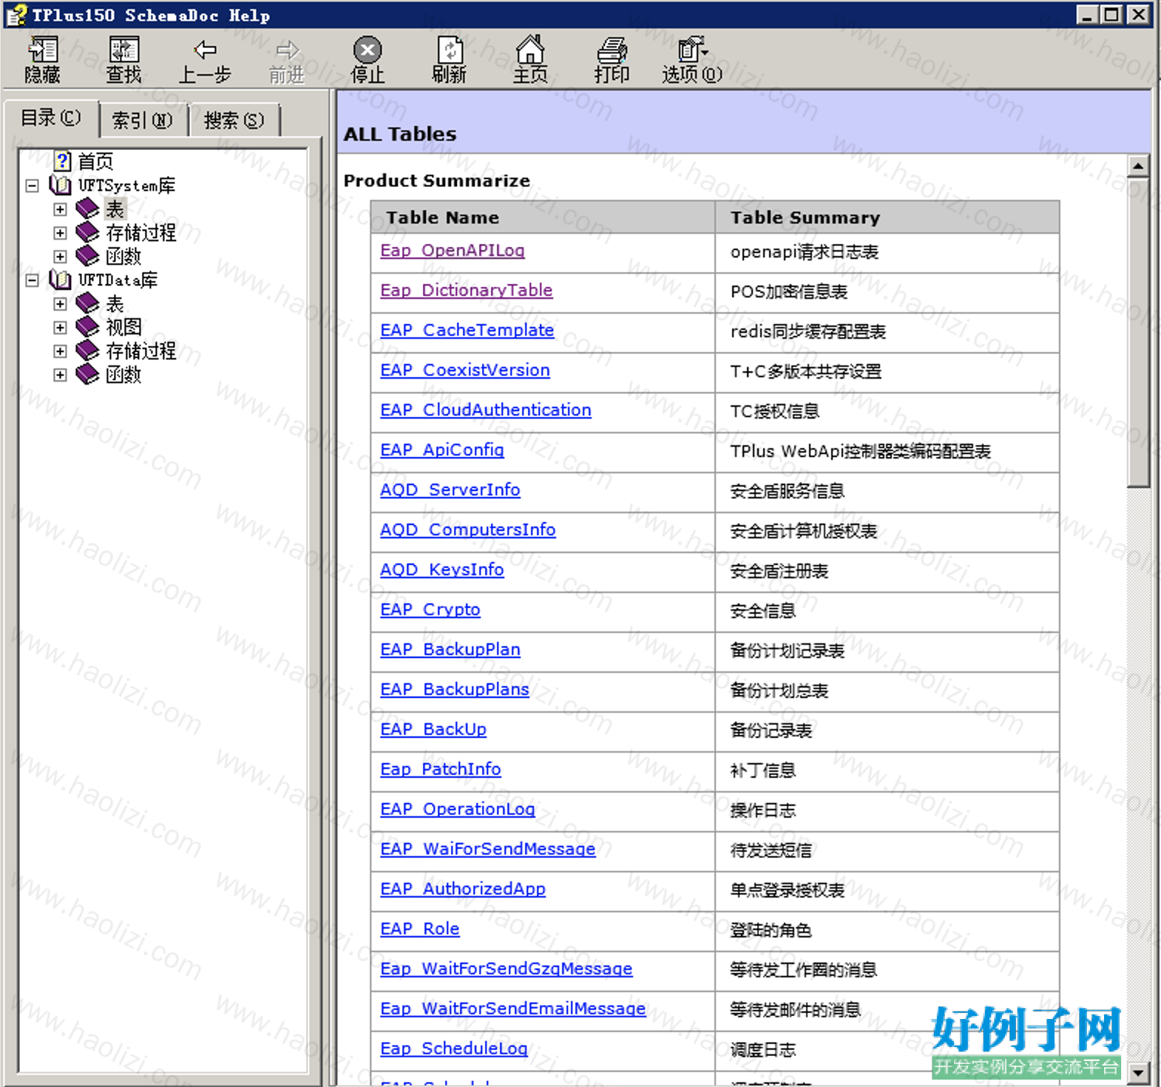Go back with the 上一步 arrow icon
This screenshot has height=1087, width=1161.
pyautogui.click(x=205, y=50)
